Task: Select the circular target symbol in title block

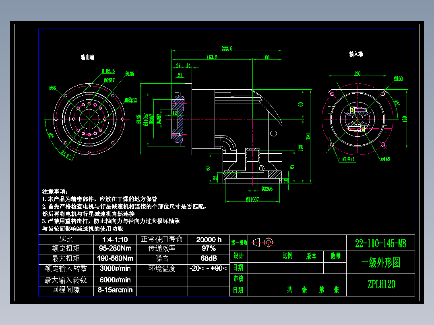Action: [269, 242]
